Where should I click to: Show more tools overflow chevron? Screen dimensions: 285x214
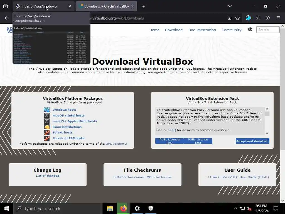(268, 18)
